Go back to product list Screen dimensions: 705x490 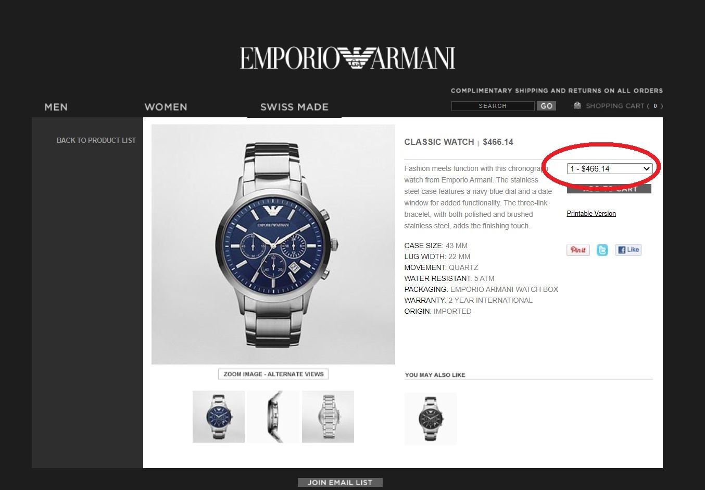96,140
